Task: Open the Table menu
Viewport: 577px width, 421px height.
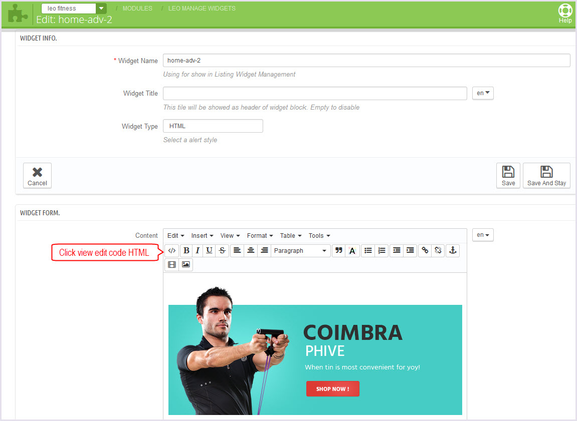Action: click(291, 235)
